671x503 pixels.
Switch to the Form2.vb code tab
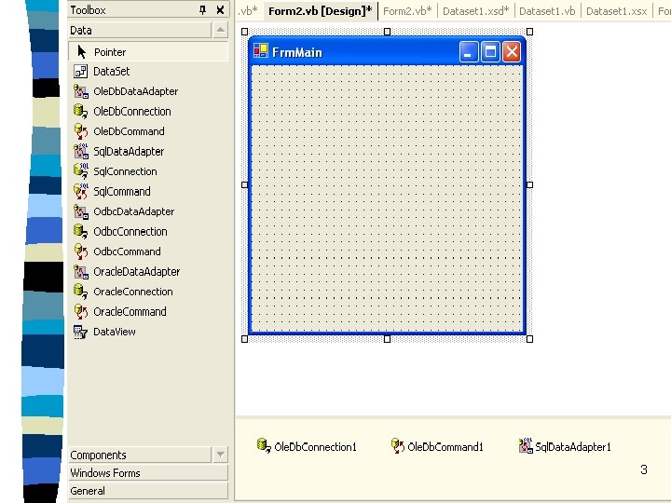coord(407,11)
